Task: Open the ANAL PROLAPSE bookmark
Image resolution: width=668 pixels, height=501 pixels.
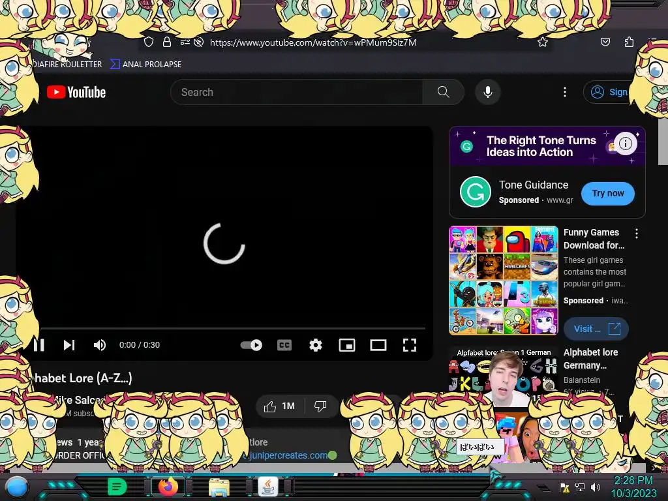Action: click(x=145, y=65)
